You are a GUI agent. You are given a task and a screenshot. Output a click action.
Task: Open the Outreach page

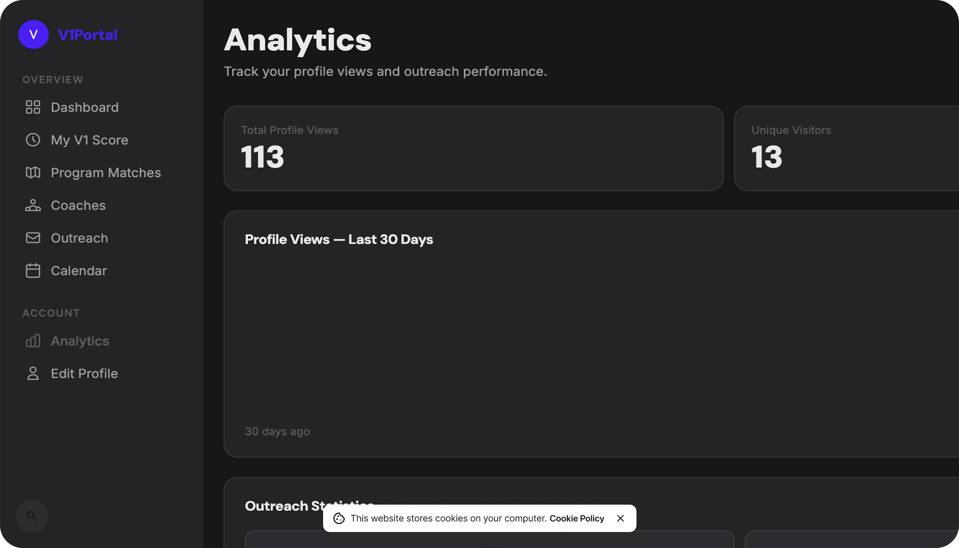[x=79, y=238]
